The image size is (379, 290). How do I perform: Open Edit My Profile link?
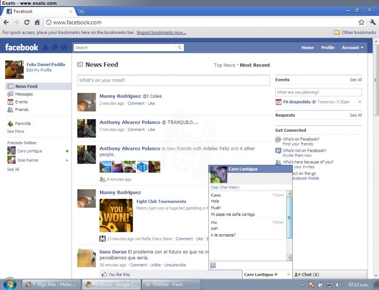[39, 70]
